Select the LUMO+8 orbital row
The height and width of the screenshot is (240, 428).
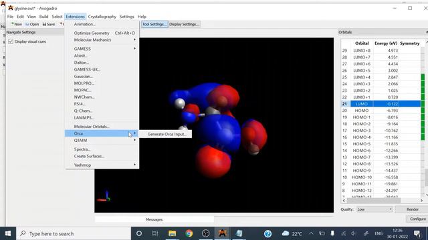point(381,51)
